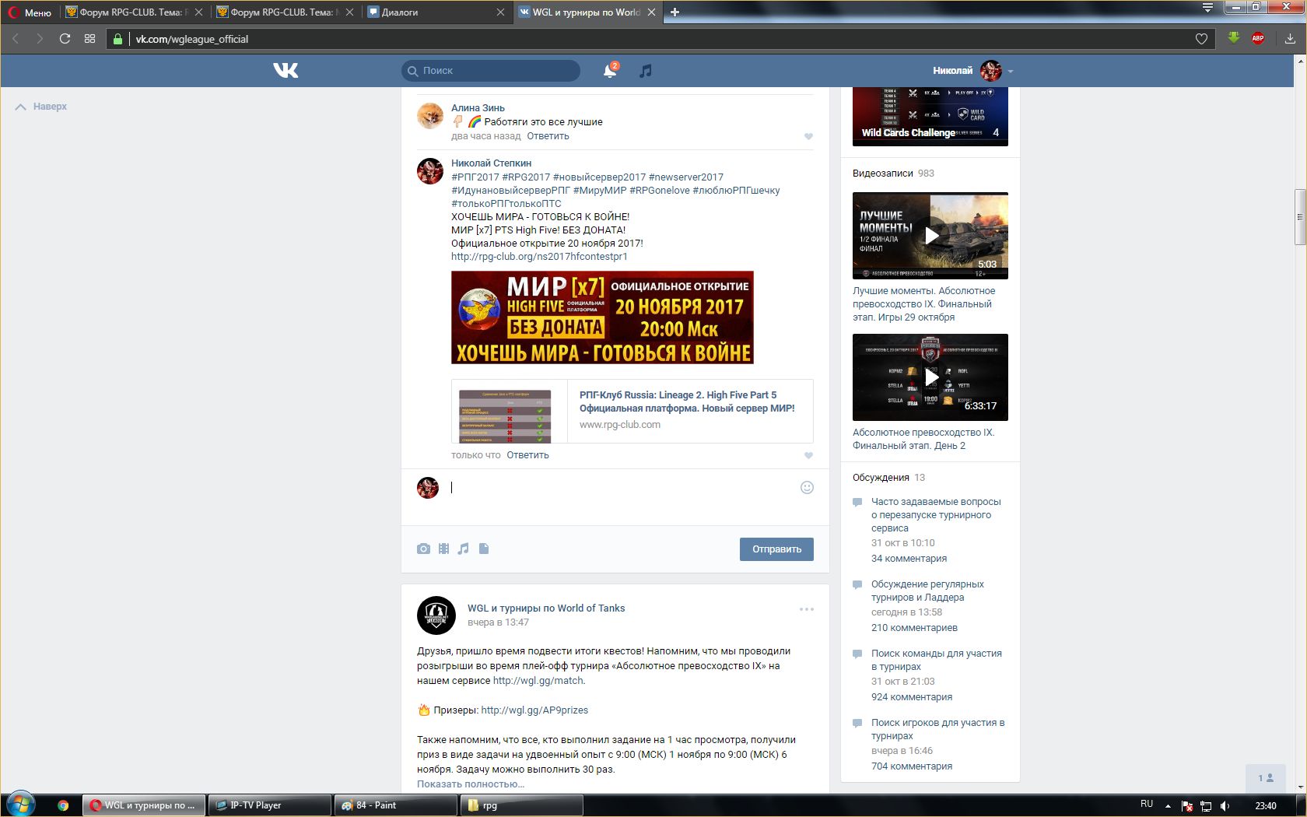Expand full post with Показать полностью
1307x817 pixels.
471,784
